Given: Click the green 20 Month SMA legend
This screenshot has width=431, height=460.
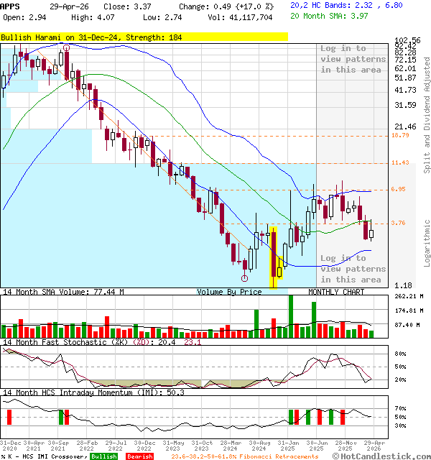Looking at the screenshot, I should [330, 15].
